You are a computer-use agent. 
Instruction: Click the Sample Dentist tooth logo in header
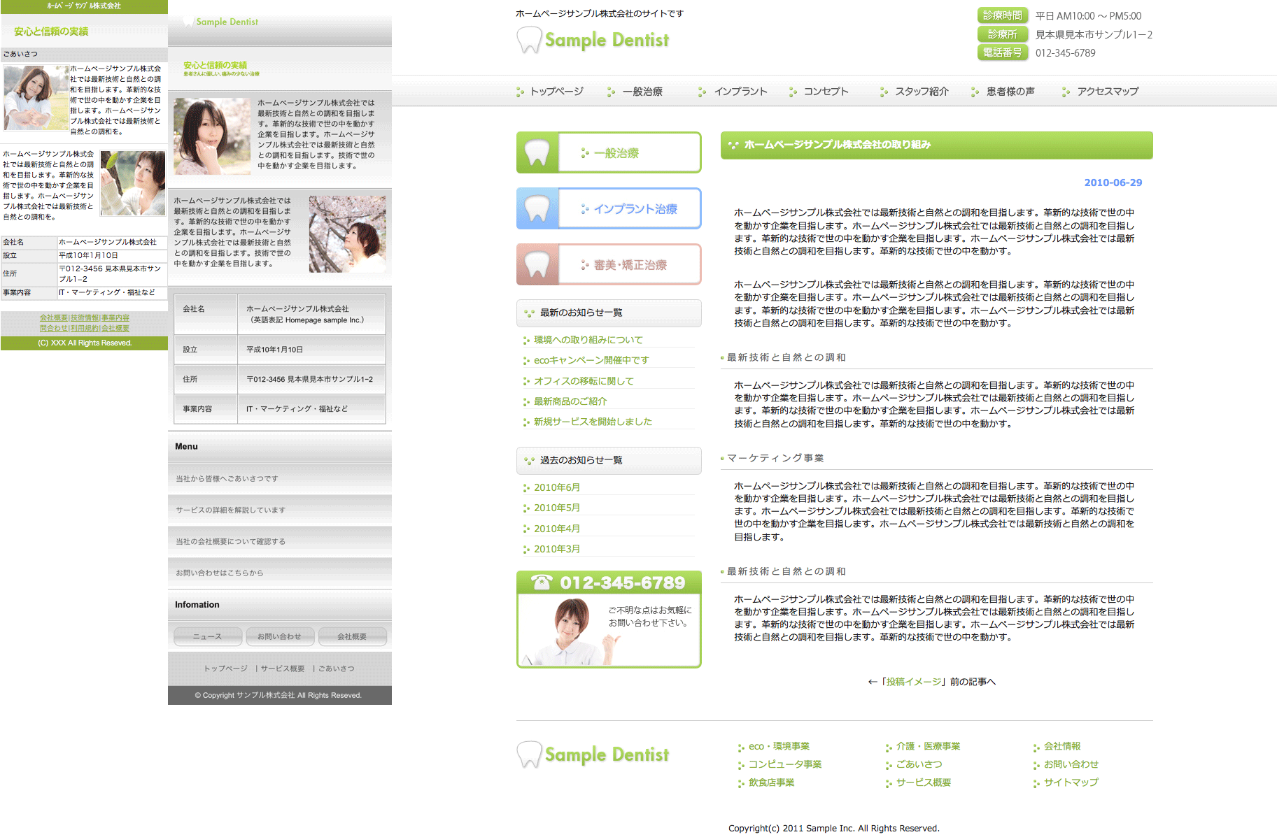coord(529,40)
